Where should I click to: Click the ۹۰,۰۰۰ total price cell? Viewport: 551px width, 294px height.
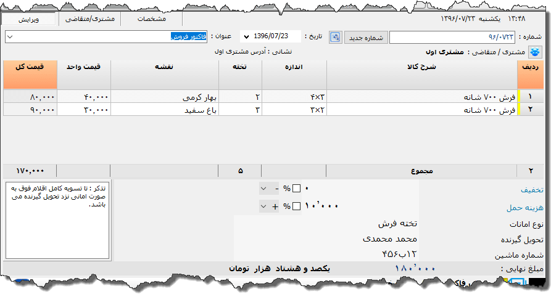coord(30,110)
